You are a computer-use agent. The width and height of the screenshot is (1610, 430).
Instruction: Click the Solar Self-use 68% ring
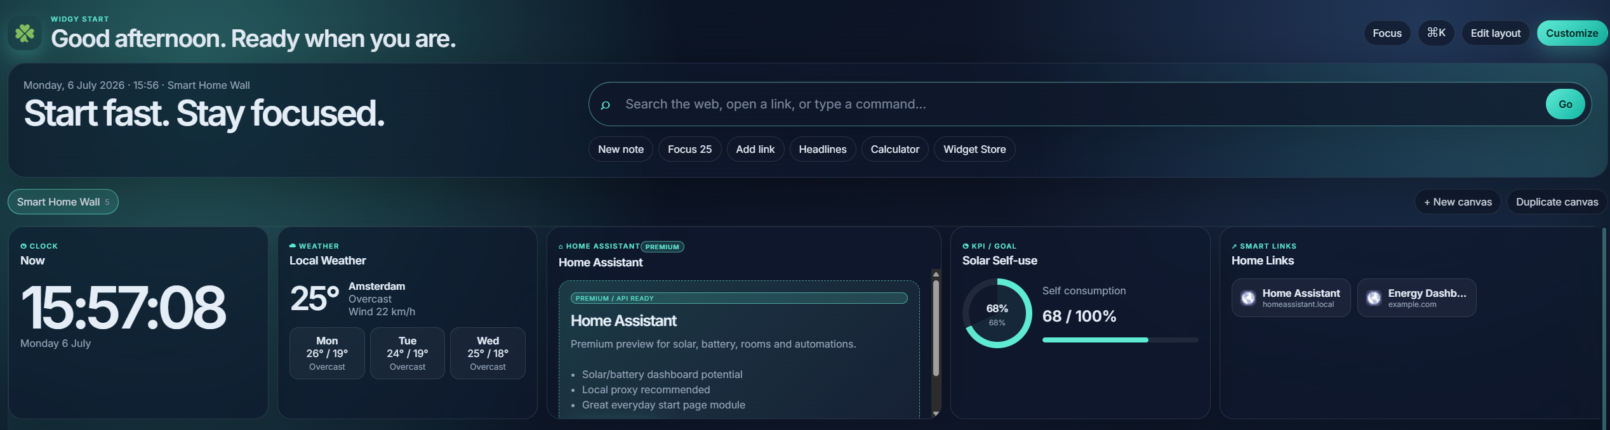997,313
